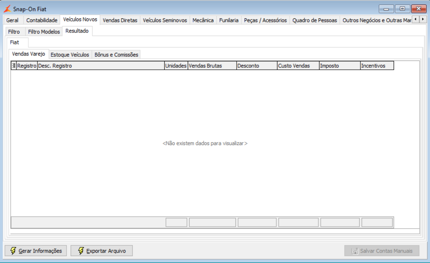Click the Unidades column header
The width and height of the screenshot is (430, 263).
(x=176, y=65)
